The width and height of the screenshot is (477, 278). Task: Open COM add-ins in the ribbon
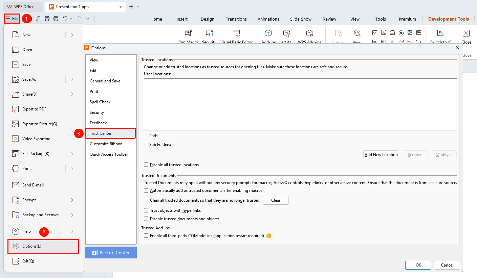(x=287, y=33)
